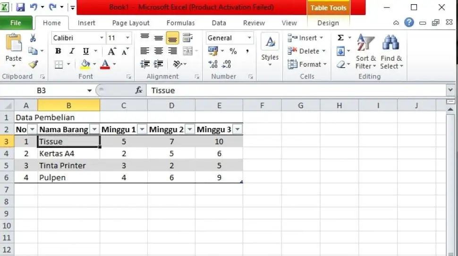The height and width of the screenshot is (256, 458).
Task: Insert function with fx button
Action: pyautogui.click(x=139, y=90)
